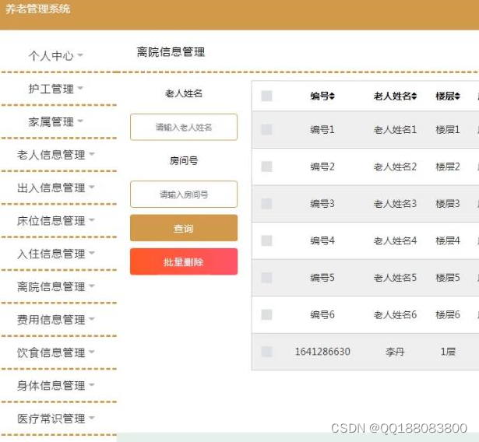Click the cell 老人姓名2

coord(395,167)
